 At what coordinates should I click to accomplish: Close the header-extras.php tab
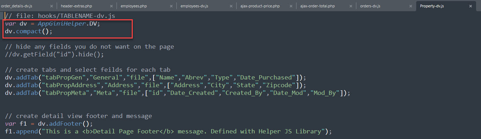(111, 6)
